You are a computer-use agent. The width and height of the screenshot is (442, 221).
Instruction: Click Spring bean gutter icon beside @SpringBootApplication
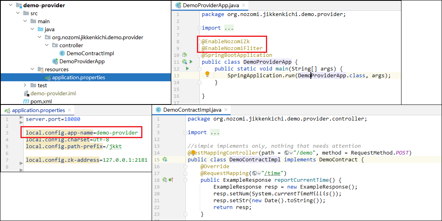pos(185,55)
